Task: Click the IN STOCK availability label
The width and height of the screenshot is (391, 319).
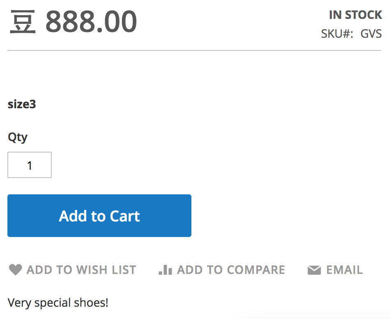Action: pos(355,15)
